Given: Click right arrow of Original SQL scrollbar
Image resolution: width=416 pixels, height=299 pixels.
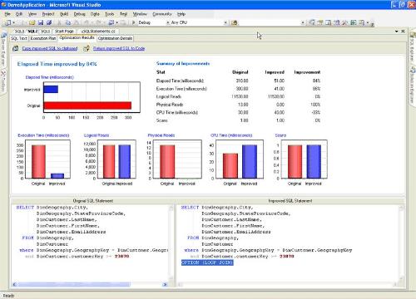Looking at the screenshot, I should coord(165,284).
